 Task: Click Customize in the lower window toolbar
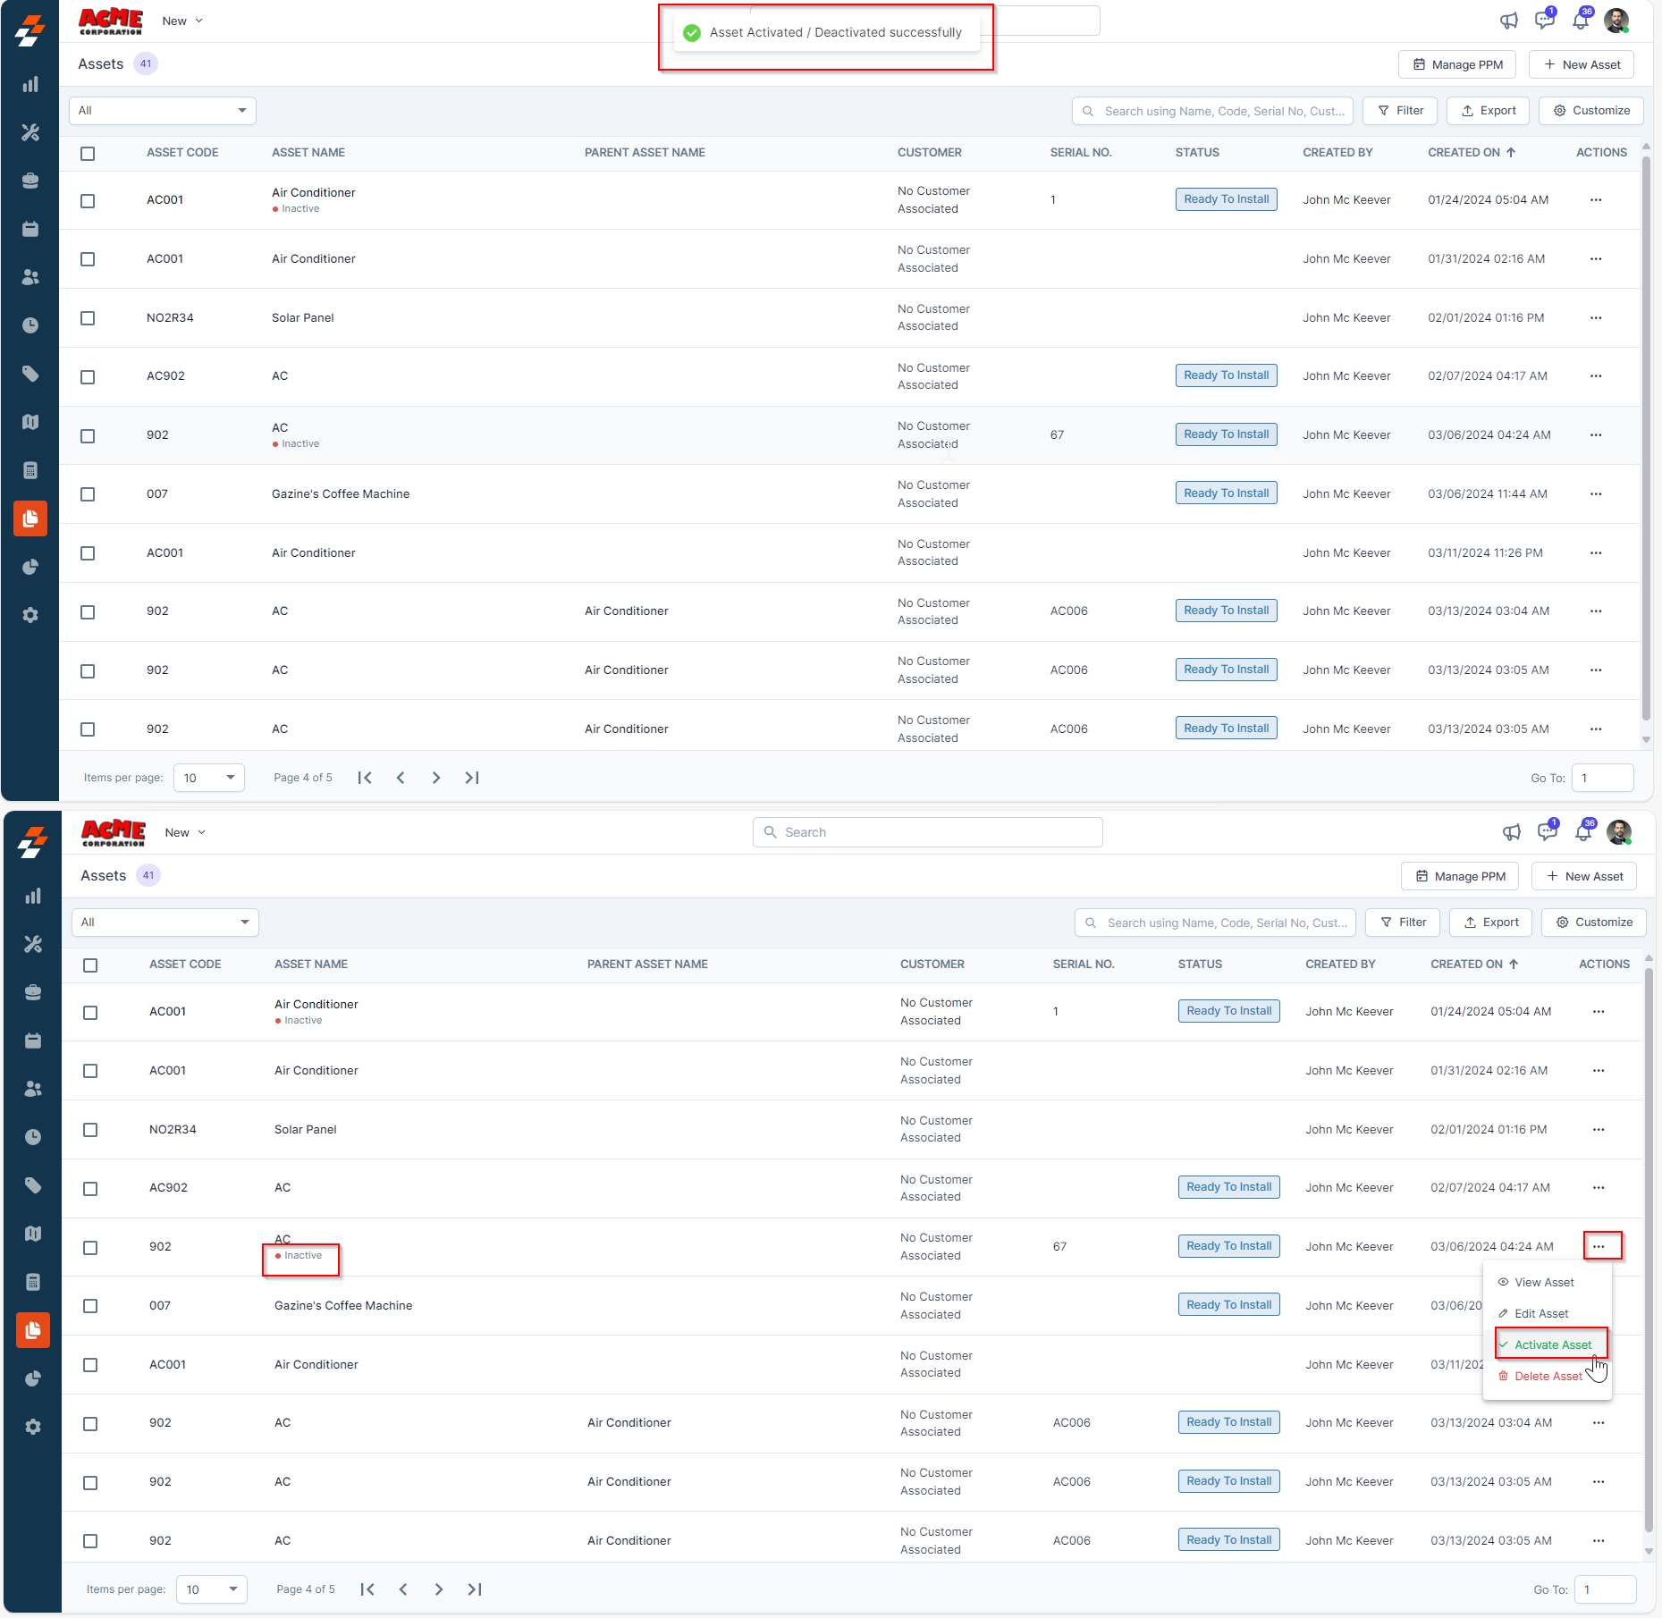pyautogui.click(x=1594, y=923)
